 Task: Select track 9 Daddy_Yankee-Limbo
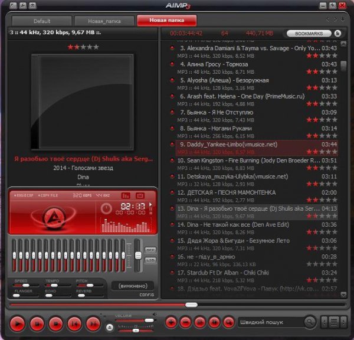[257, 148]
